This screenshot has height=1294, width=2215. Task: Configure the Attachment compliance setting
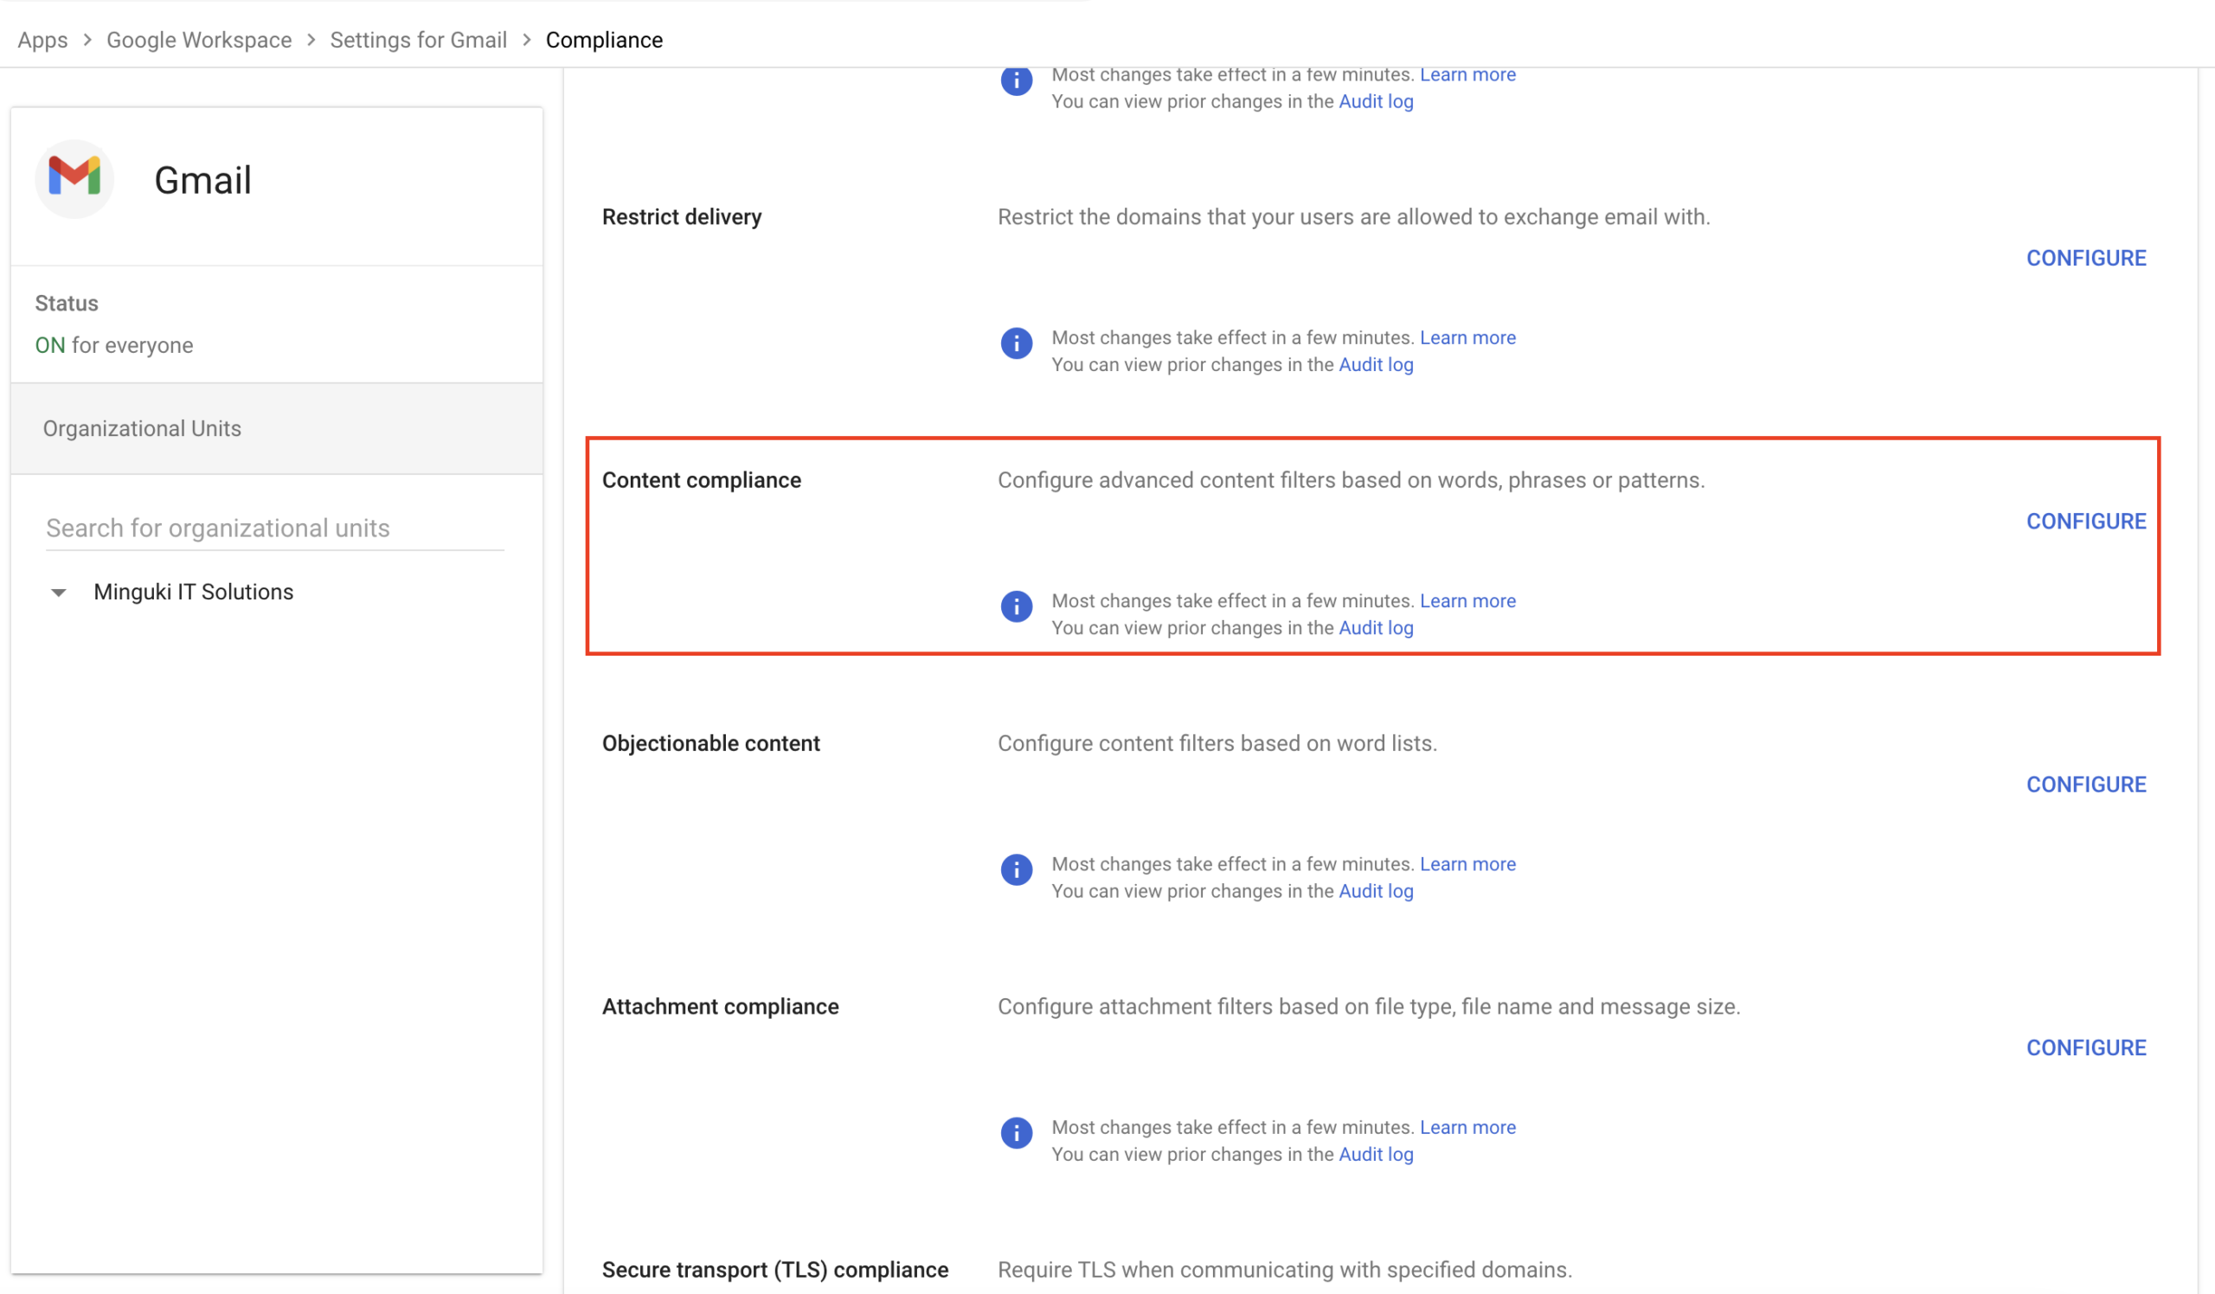(2086, 1047)
